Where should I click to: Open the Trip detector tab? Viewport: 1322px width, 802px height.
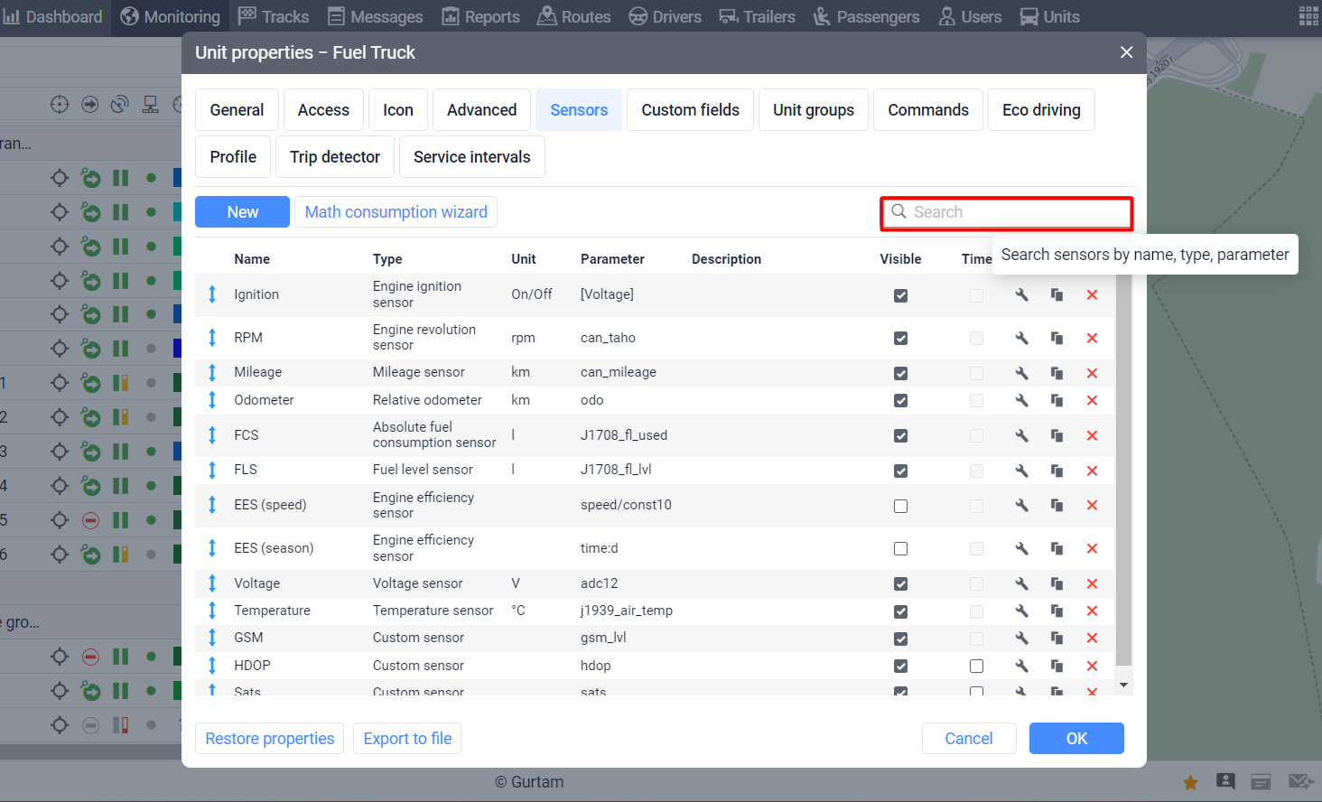335,157
